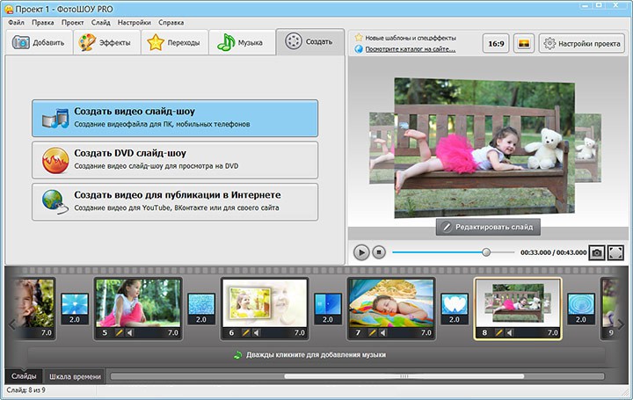Image resolution: width=633 pixels, height=400 pixels.
Task: Switch to Шкала времени tab
Action: point(75,376)
